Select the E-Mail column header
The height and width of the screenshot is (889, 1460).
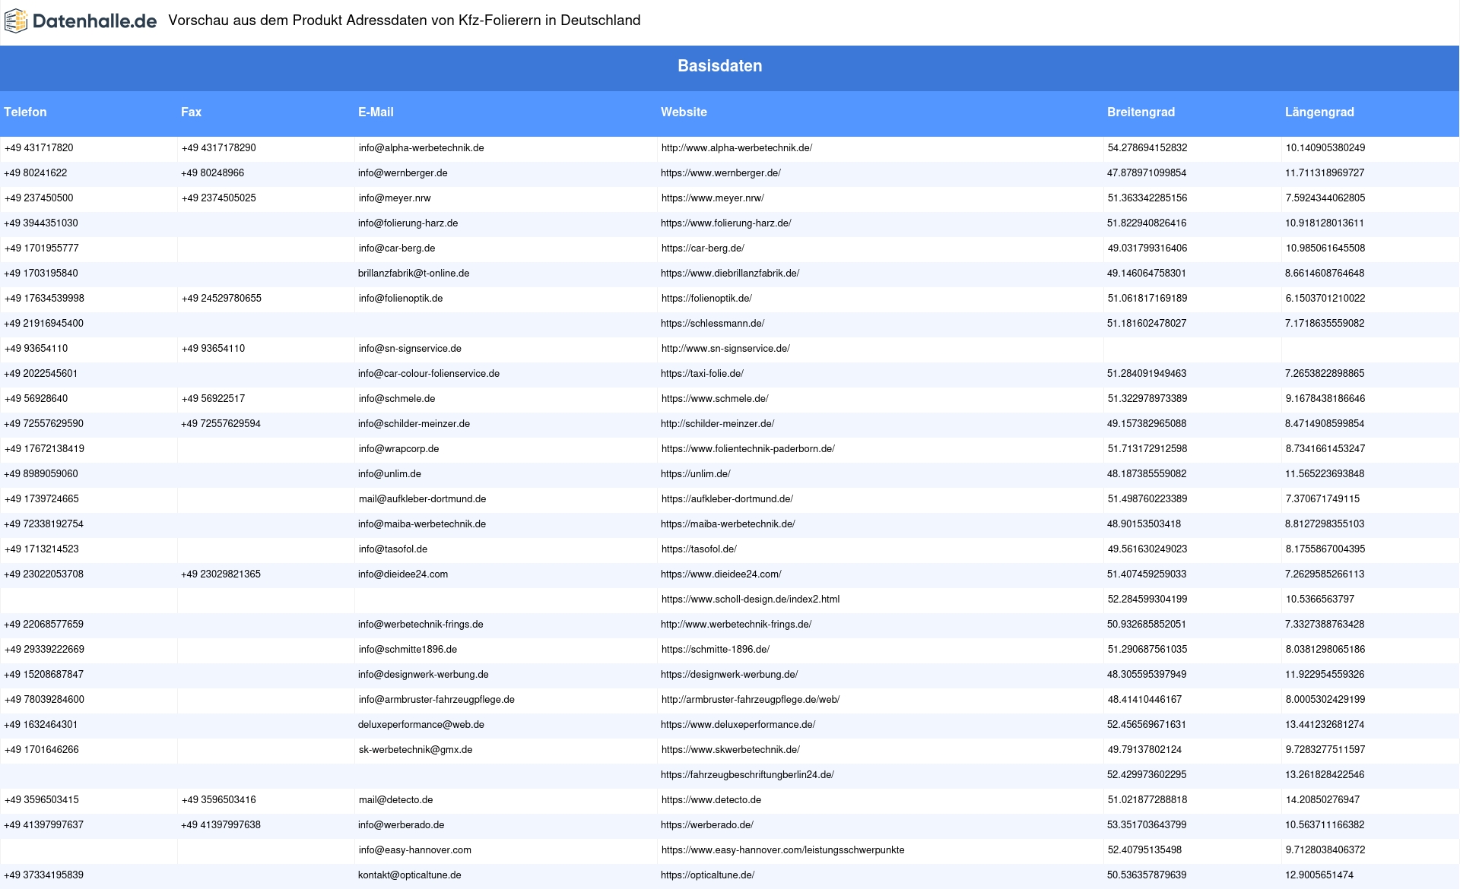pos(376,112)
